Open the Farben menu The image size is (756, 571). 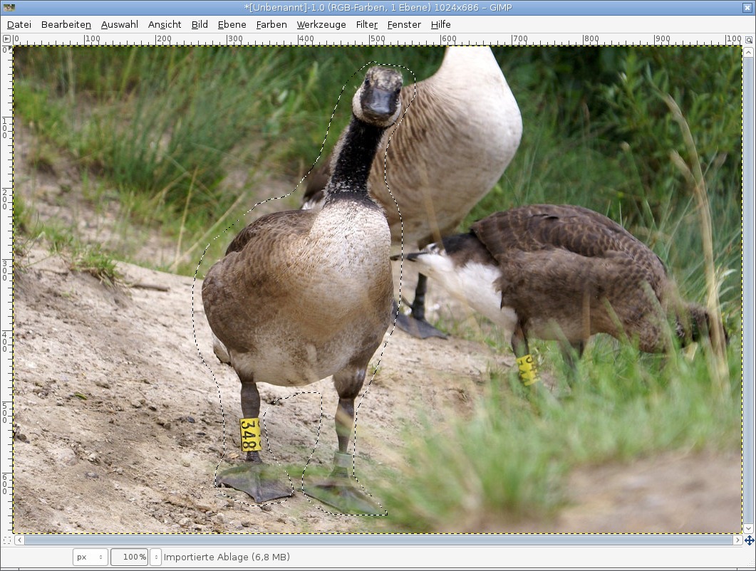click(x=271, y=24)
